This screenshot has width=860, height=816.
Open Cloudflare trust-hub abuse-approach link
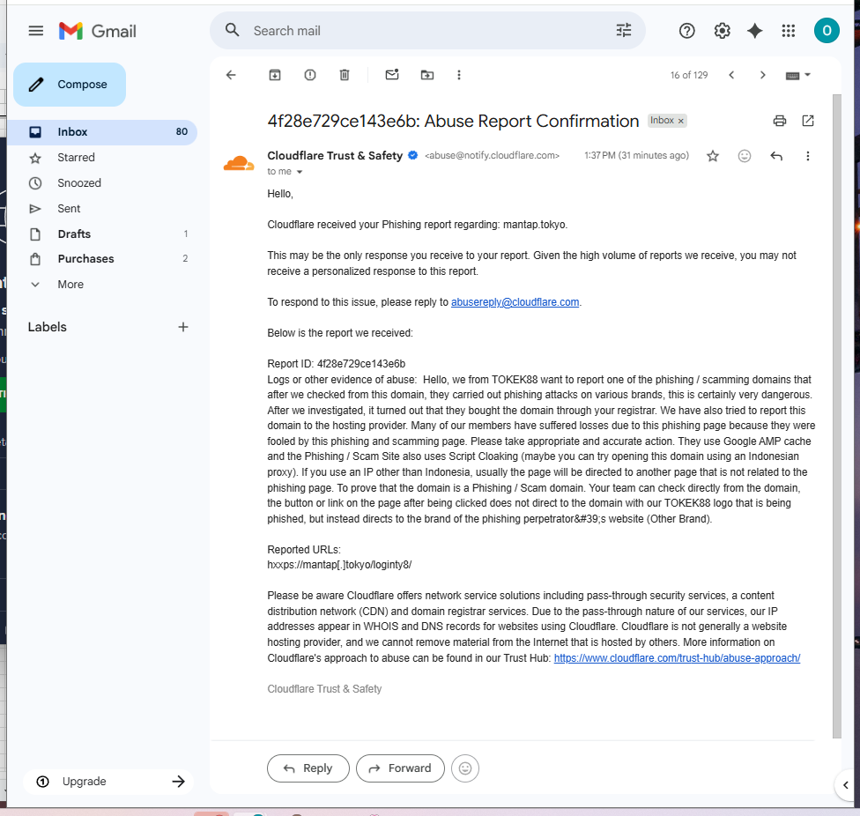(x=677, y=658)
